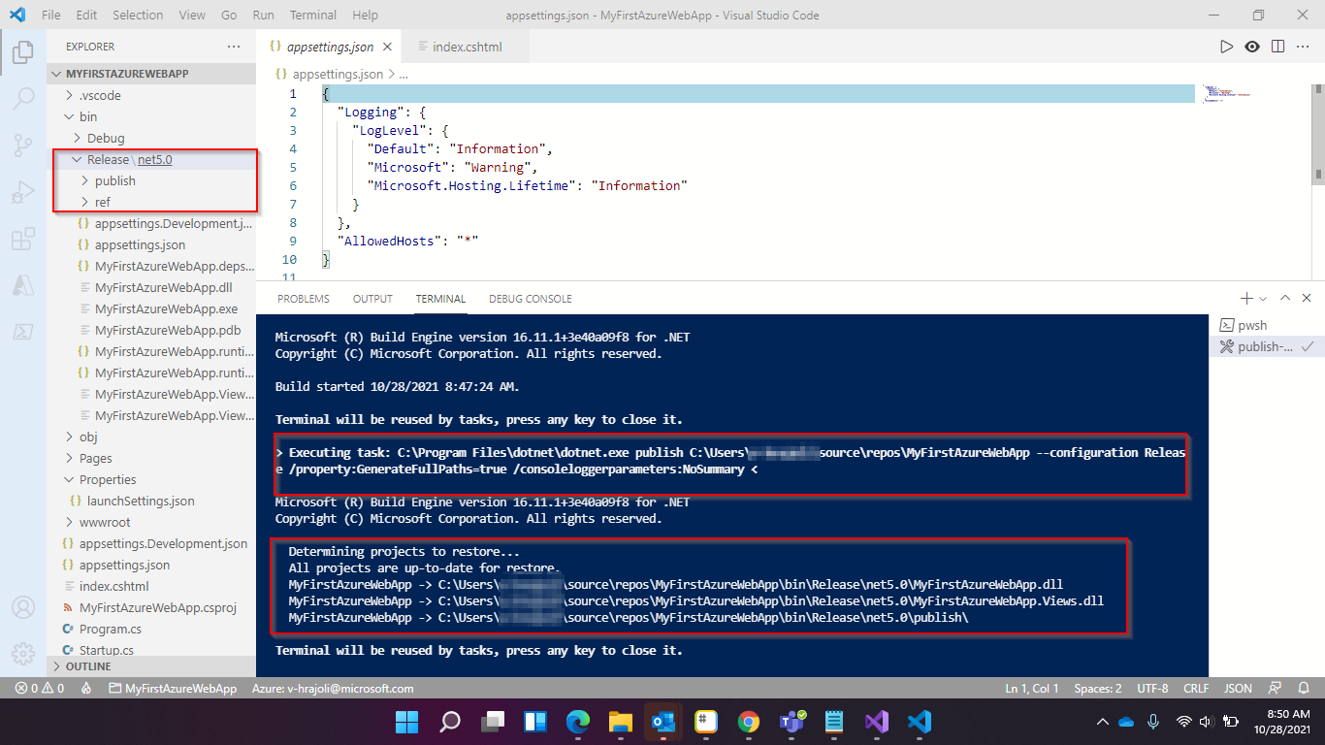Click the Run play icon in the editor toolbar
The height and width of the screenshot is (745, 1325).
1227,47
